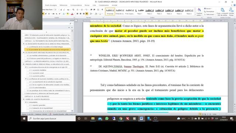Switch to Print Layout view in status bar
This screenshot has width=236, height=133.
200,114
